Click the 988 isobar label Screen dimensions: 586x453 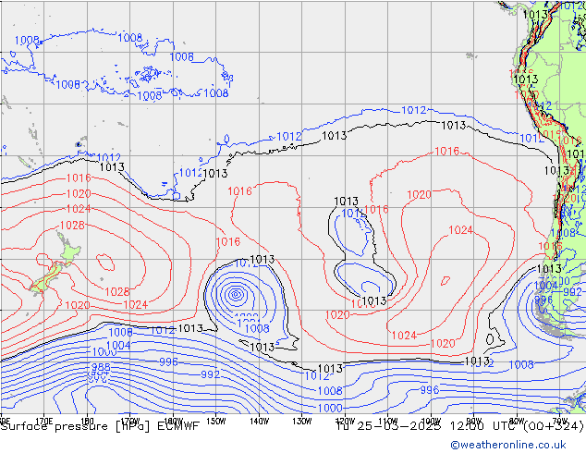[101, 367]
